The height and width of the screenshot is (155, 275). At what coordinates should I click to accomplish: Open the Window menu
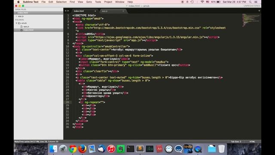click(x=119, y=2)
